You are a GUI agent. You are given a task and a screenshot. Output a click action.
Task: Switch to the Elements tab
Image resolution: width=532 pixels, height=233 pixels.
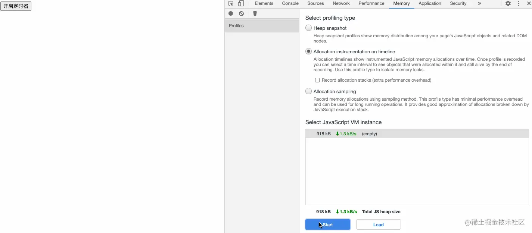coord(264,3)
